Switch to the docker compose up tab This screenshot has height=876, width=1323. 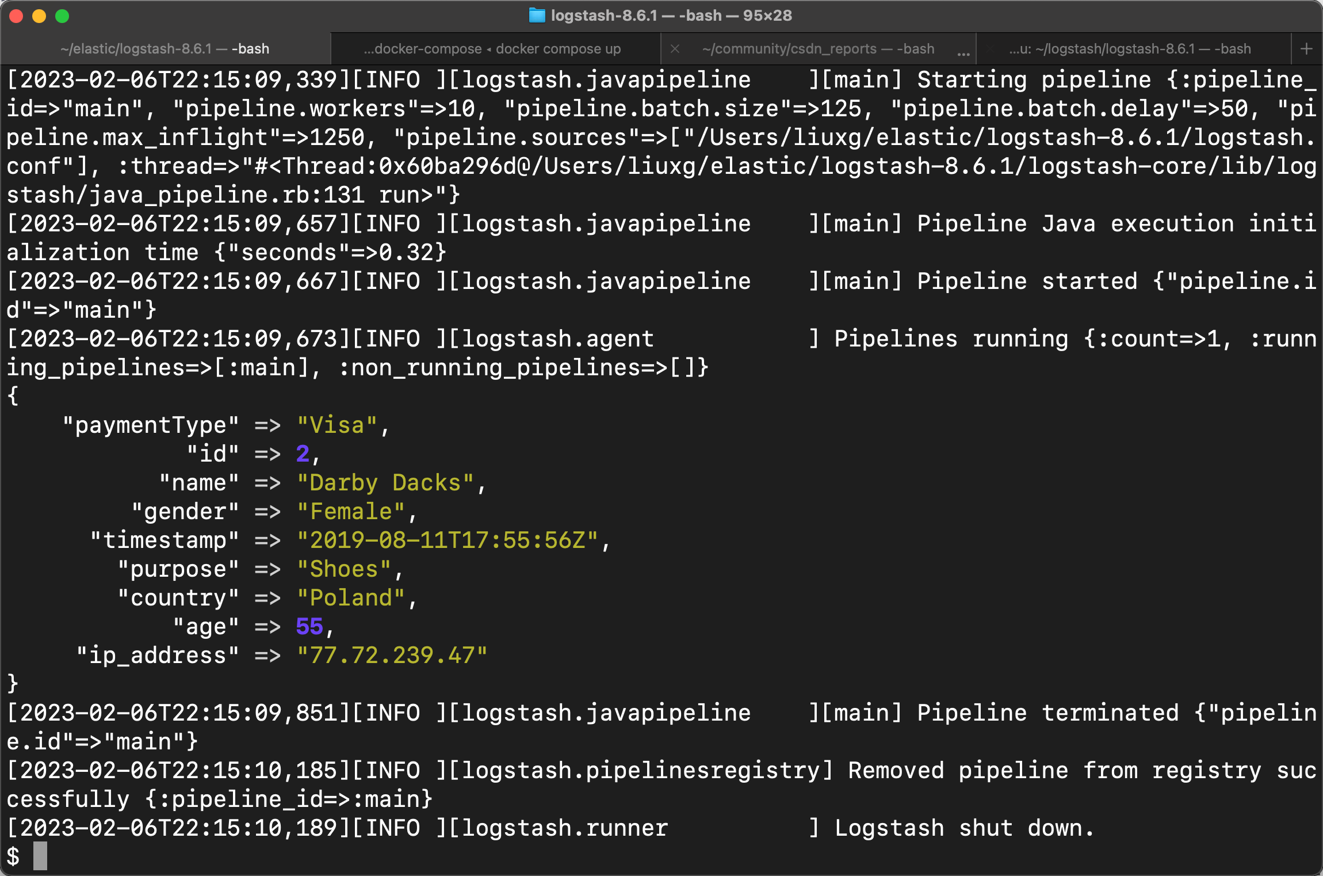(492, 48)
